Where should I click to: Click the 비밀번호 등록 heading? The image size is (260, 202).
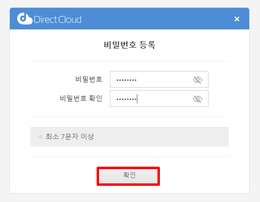130,45
